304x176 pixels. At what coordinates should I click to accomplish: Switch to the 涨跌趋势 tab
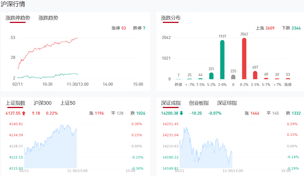pyautogui.click(x=48, y=18)
